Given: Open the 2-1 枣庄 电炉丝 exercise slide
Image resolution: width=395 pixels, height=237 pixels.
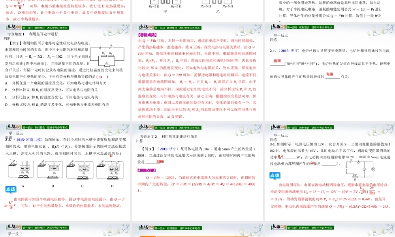Looking at the screenshot, I should click(x=330, y=73).
